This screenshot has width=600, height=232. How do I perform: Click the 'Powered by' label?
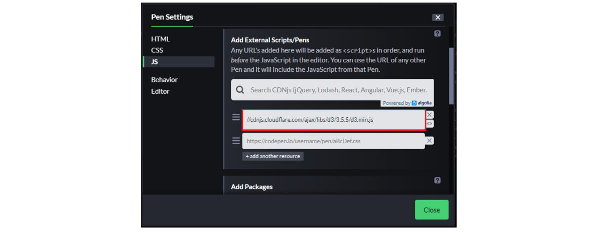[397, 103]
